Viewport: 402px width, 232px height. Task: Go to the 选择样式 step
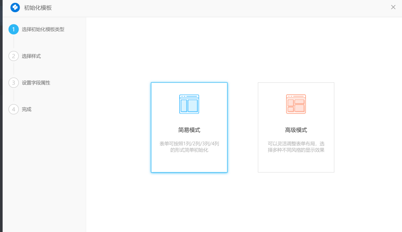click(31, 56)
